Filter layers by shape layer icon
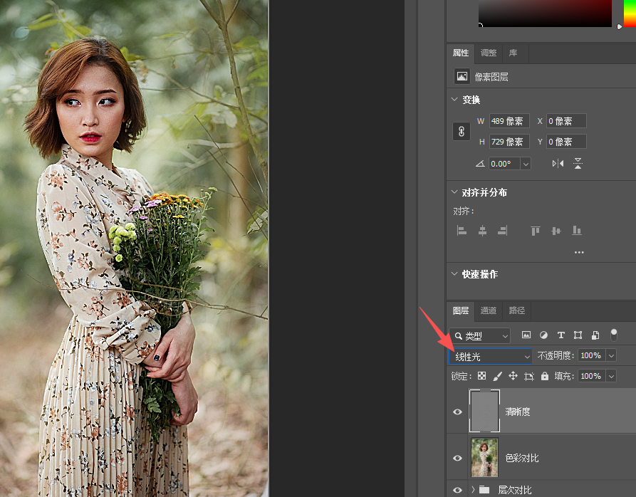 click(578, 335)
